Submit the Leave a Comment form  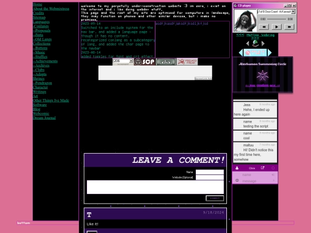[215, 198]
